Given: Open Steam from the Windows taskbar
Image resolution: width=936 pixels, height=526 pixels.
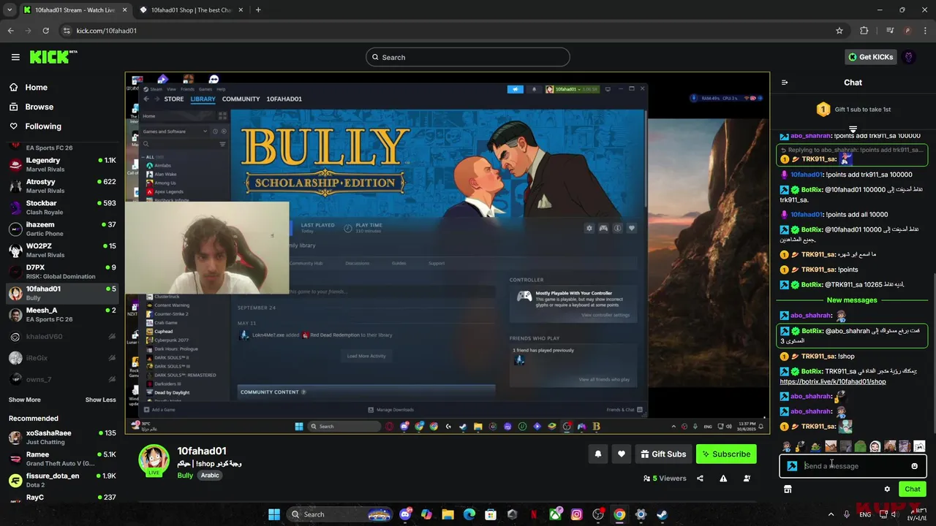Looking at the screenshot, I should point(662,514).
